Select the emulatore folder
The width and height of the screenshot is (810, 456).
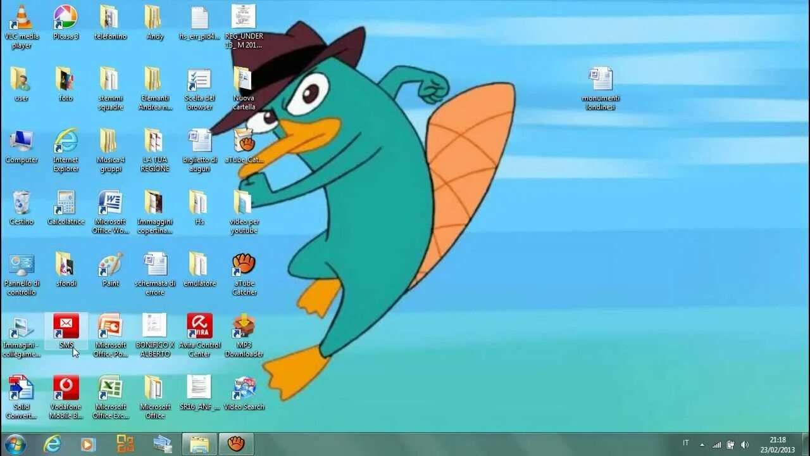tap(199, 269)
